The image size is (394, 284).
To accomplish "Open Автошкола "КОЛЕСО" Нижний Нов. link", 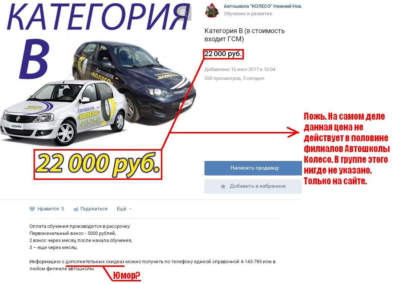I will click(x=263, y=6).
